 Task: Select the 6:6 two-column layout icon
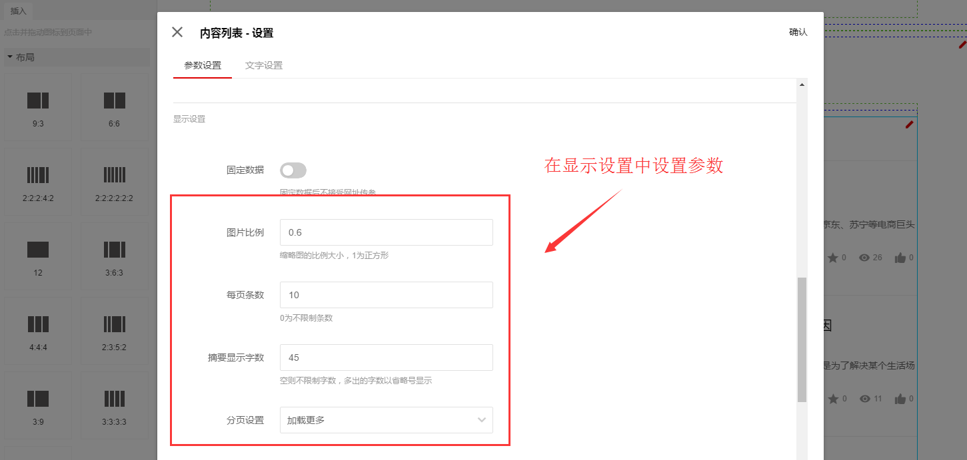tap(115, 101)
